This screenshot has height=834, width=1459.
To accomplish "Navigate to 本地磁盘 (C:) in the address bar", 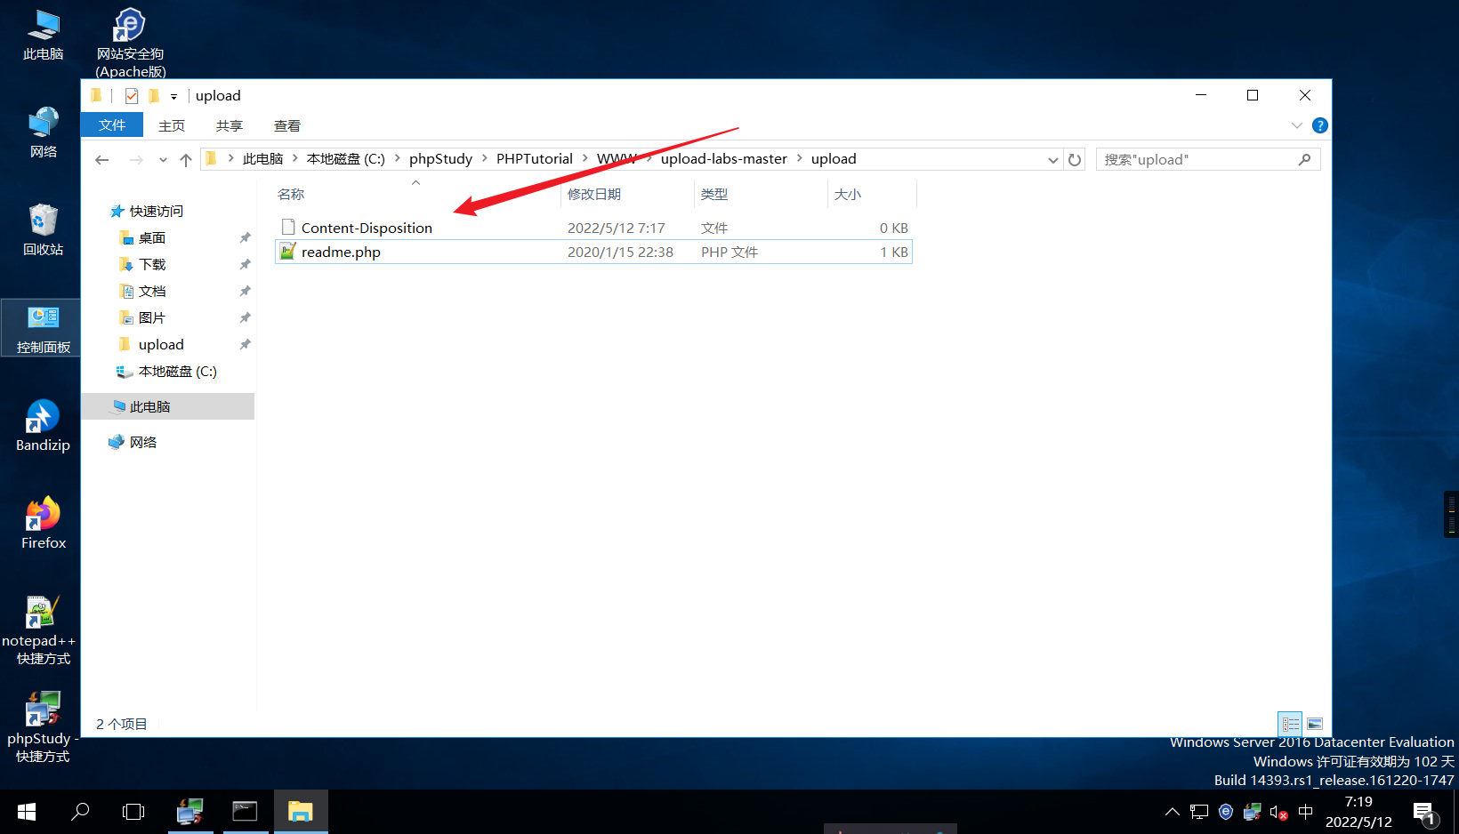I will coord(346,159).
